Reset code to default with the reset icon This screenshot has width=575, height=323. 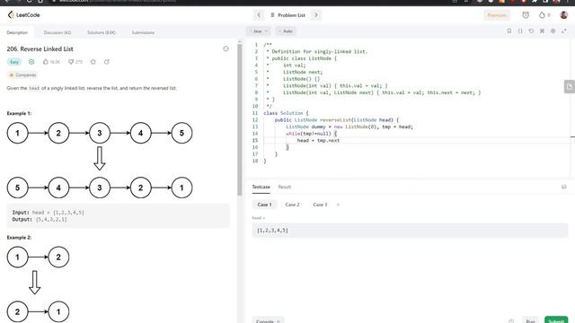click(531, 31)
